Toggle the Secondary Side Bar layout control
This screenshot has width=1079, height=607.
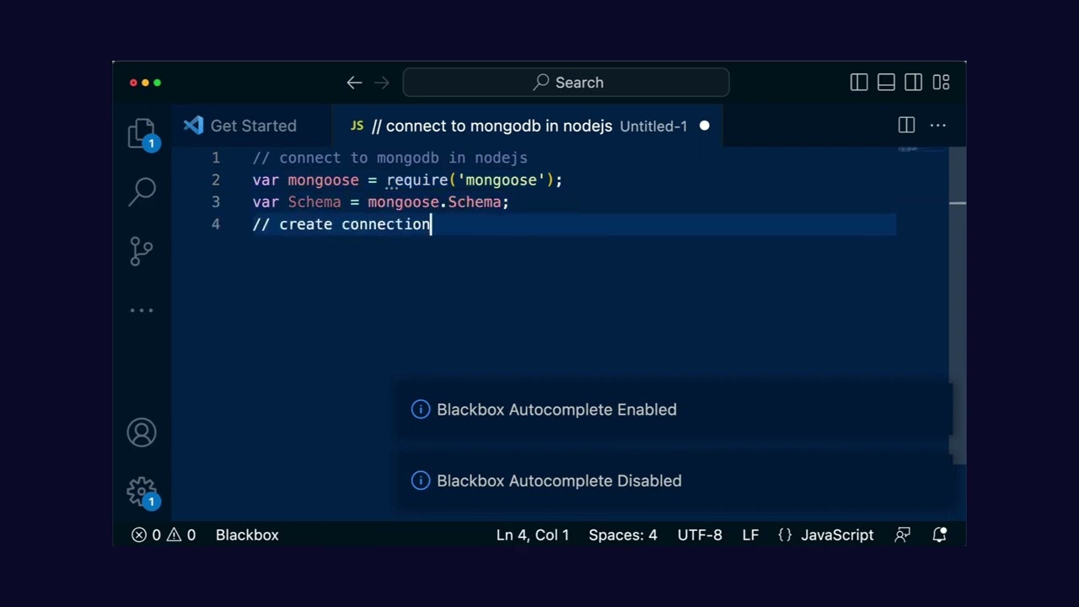coord(913,82)
